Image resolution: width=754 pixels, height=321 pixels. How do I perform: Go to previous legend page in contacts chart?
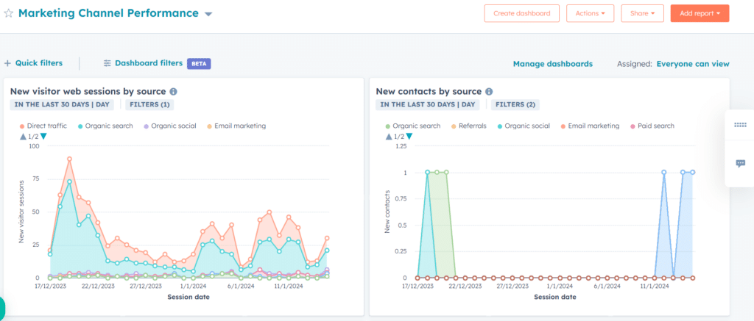coord(387,137)
